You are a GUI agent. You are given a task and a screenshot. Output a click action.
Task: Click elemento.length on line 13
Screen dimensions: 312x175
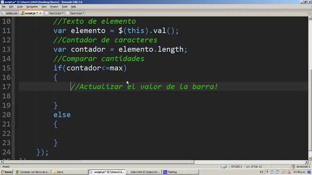(151, 50)
